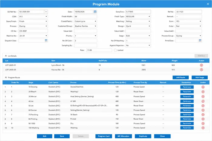Click the Edit button
The height and width of the screenshot is (141, 212).
pyautogui.click(x=45, y=136)
